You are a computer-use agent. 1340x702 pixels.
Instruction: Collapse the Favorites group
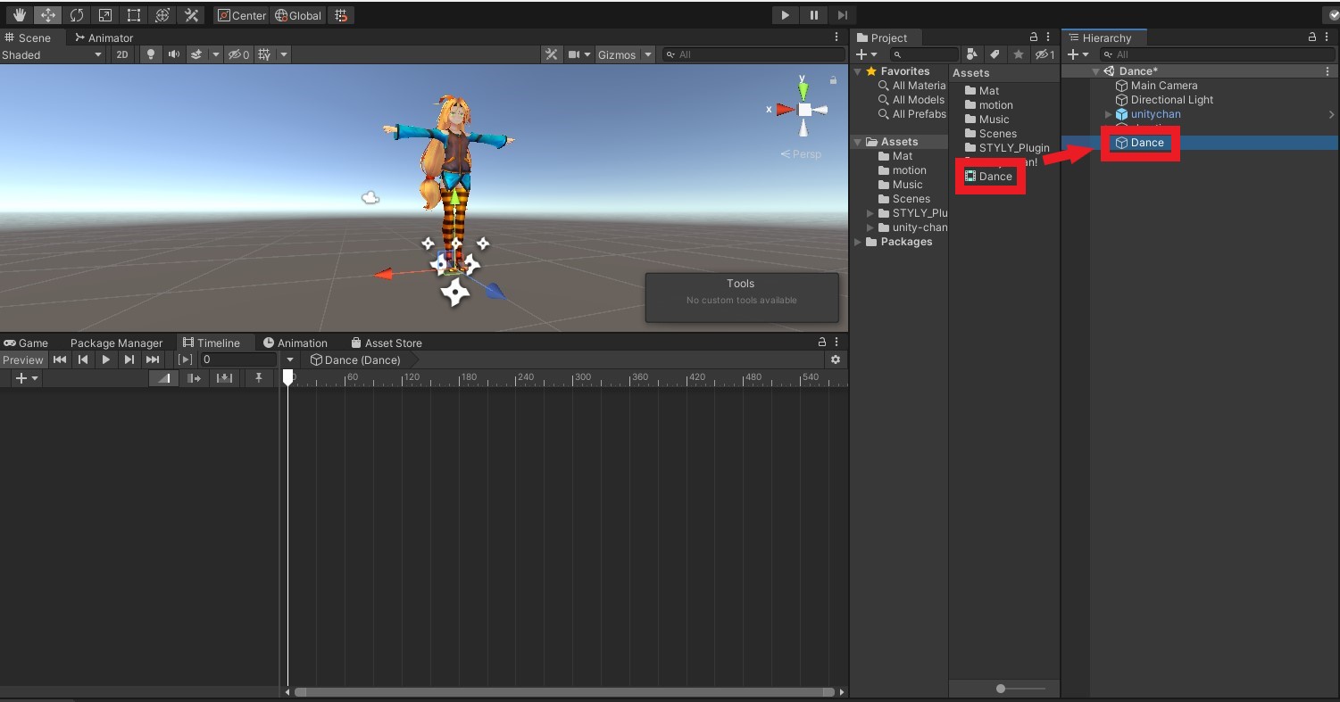[859, 71]
